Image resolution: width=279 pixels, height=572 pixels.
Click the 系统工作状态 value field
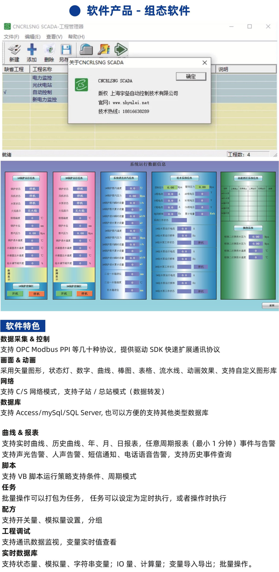pos(179,220)
